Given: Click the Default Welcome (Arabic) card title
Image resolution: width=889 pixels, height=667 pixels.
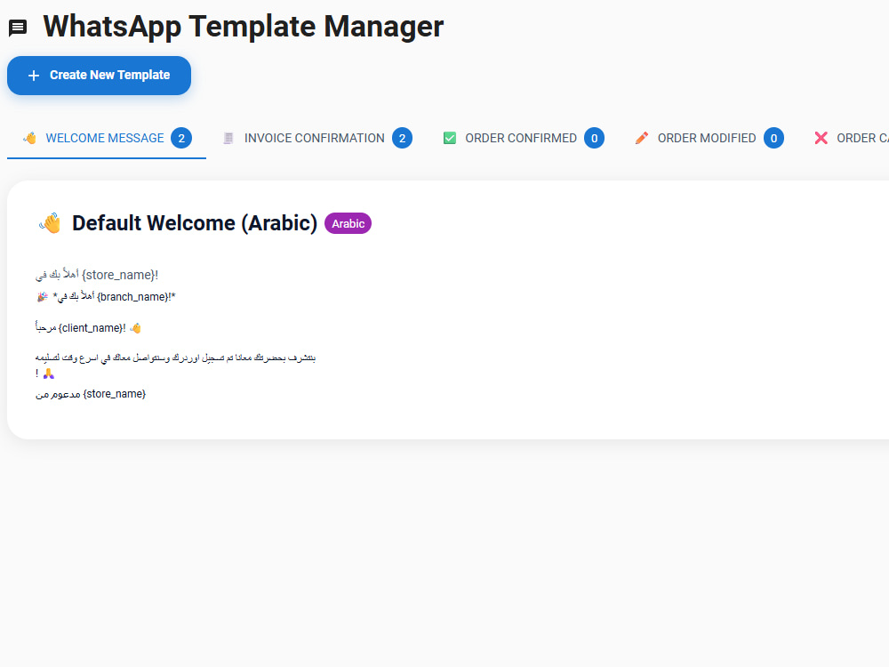Looking at the screenshot, I should click(x=195, y=223).
